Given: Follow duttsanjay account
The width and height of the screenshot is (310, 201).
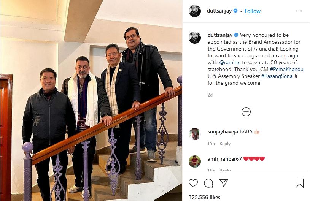Looking at the screenshot, I should pos(253,11).
